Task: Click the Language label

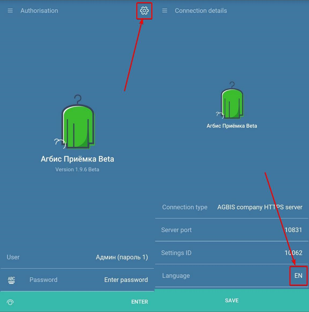Action: click(176, 276)
